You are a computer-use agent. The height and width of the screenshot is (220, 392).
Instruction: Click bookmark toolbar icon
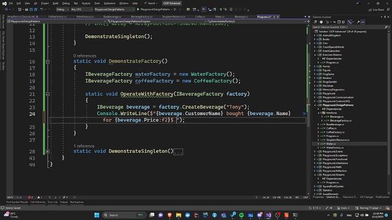[231, 10]
